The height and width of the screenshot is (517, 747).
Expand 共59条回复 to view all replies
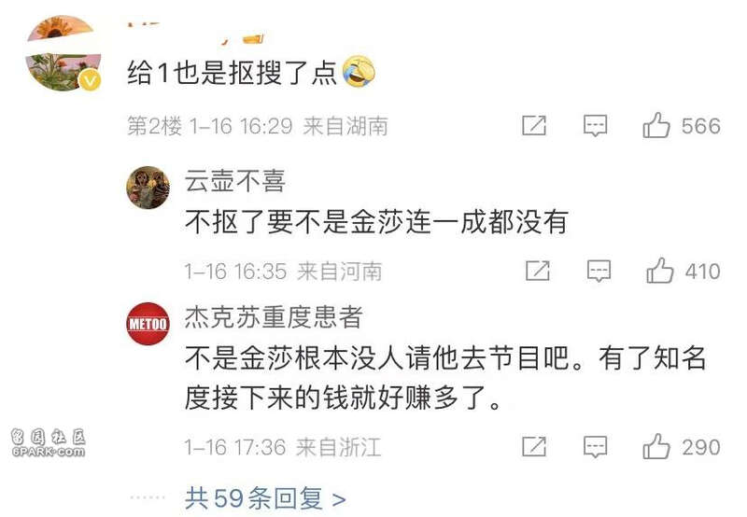[x=265, y=498]
